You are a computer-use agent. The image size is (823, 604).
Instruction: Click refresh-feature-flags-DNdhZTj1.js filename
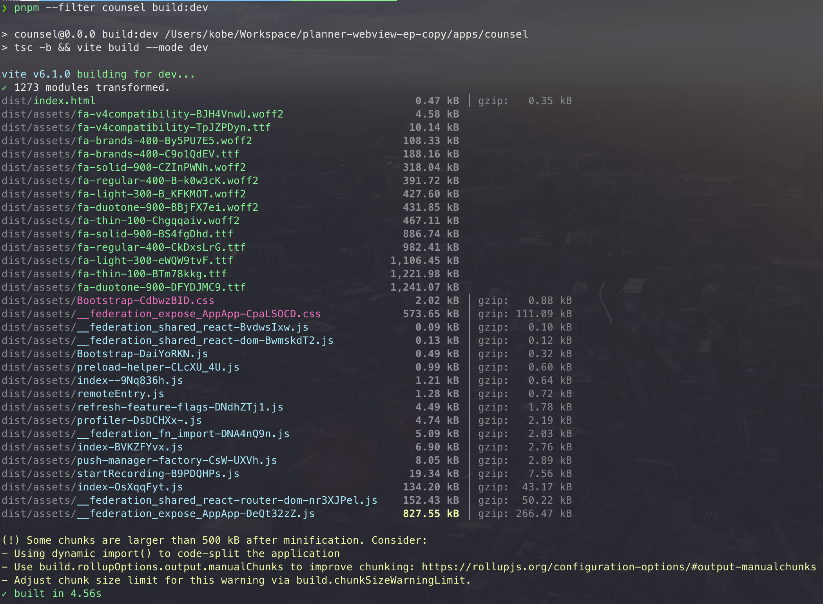click(180, 407)
